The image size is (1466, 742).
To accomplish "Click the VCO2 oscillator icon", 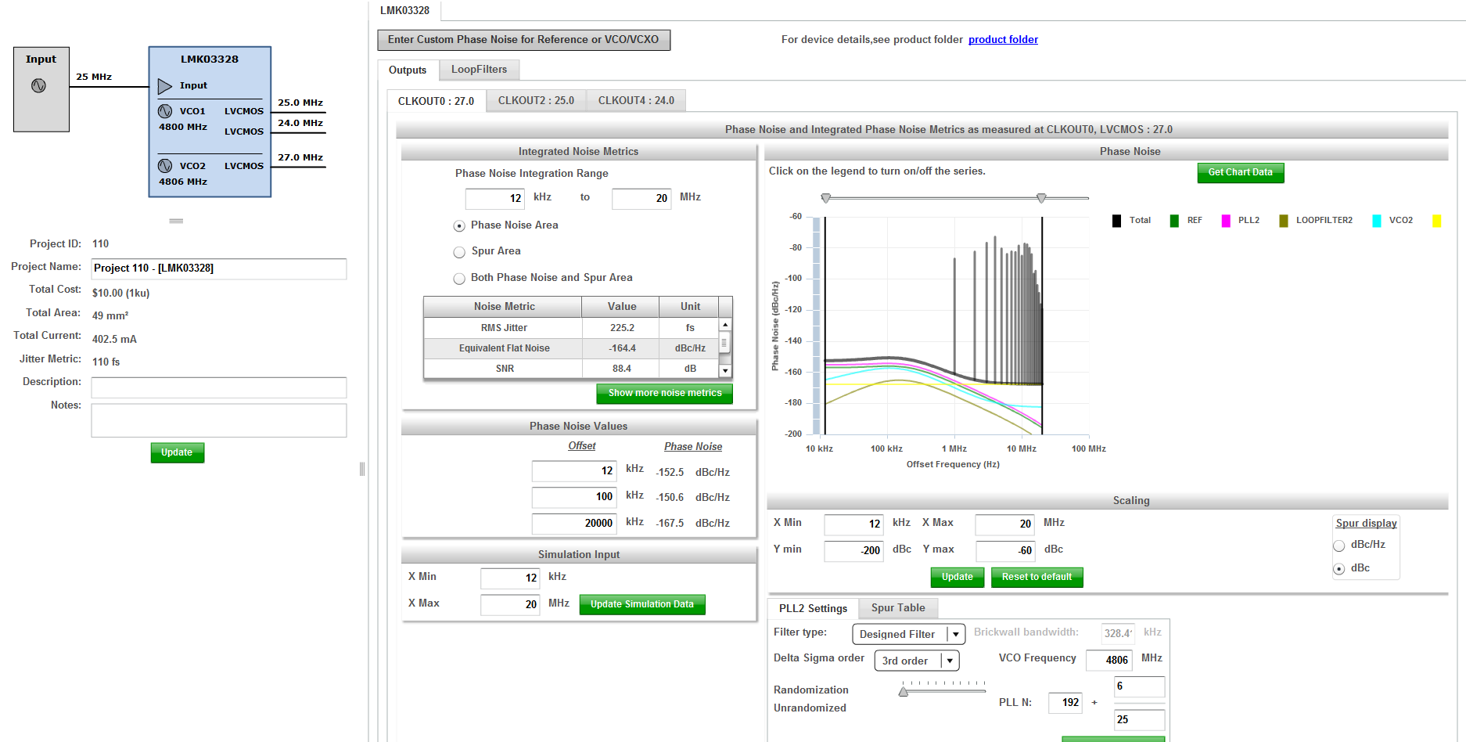I will coord(165,166).
